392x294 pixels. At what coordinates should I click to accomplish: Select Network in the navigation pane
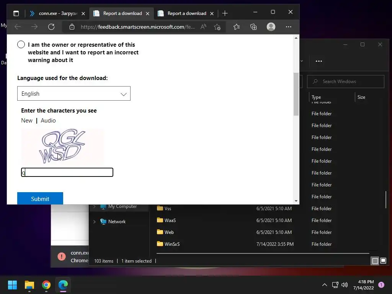tap(117, 222)
